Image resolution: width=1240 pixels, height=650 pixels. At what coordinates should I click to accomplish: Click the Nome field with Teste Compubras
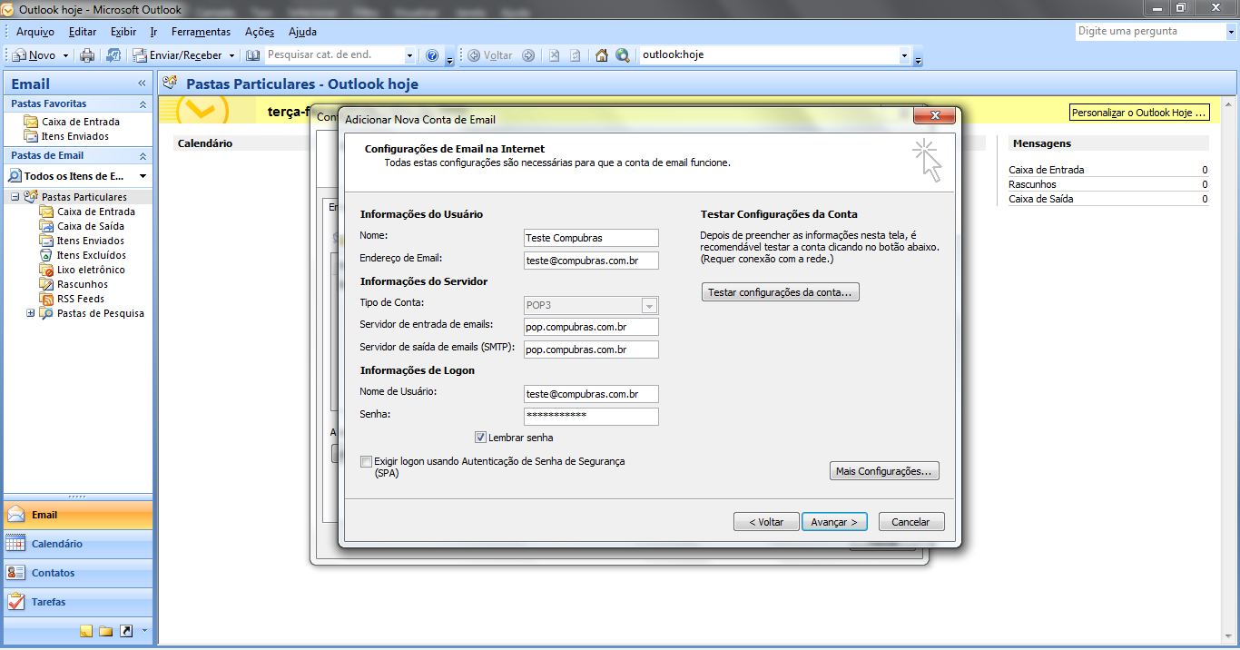coord(591,238)
